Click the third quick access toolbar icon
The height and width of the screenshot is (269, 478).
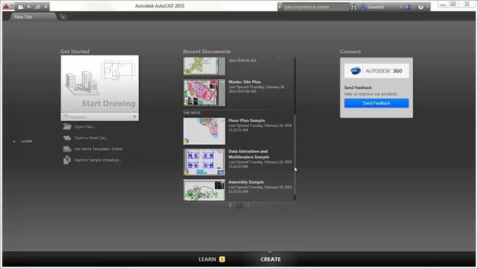[38, 7]
